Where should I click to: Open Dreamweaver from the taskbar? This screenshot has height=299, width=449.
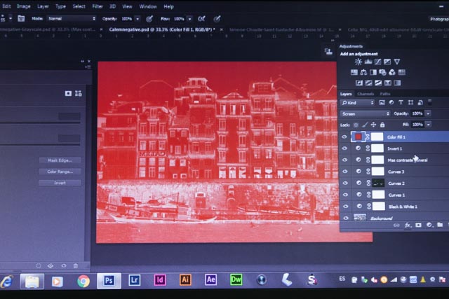tap(236, 281)
